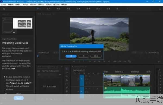Step forward one frame in the Program monitor
This screenshot has width=163, height=105.
point(104,61)
